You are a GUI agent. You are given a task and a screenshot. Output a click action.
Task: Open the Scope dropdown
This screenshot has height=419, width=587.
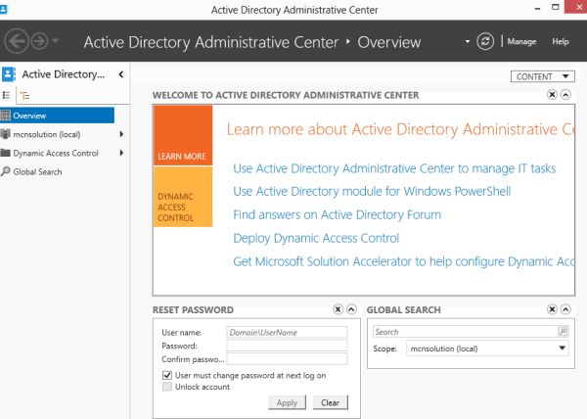point(563,349)
